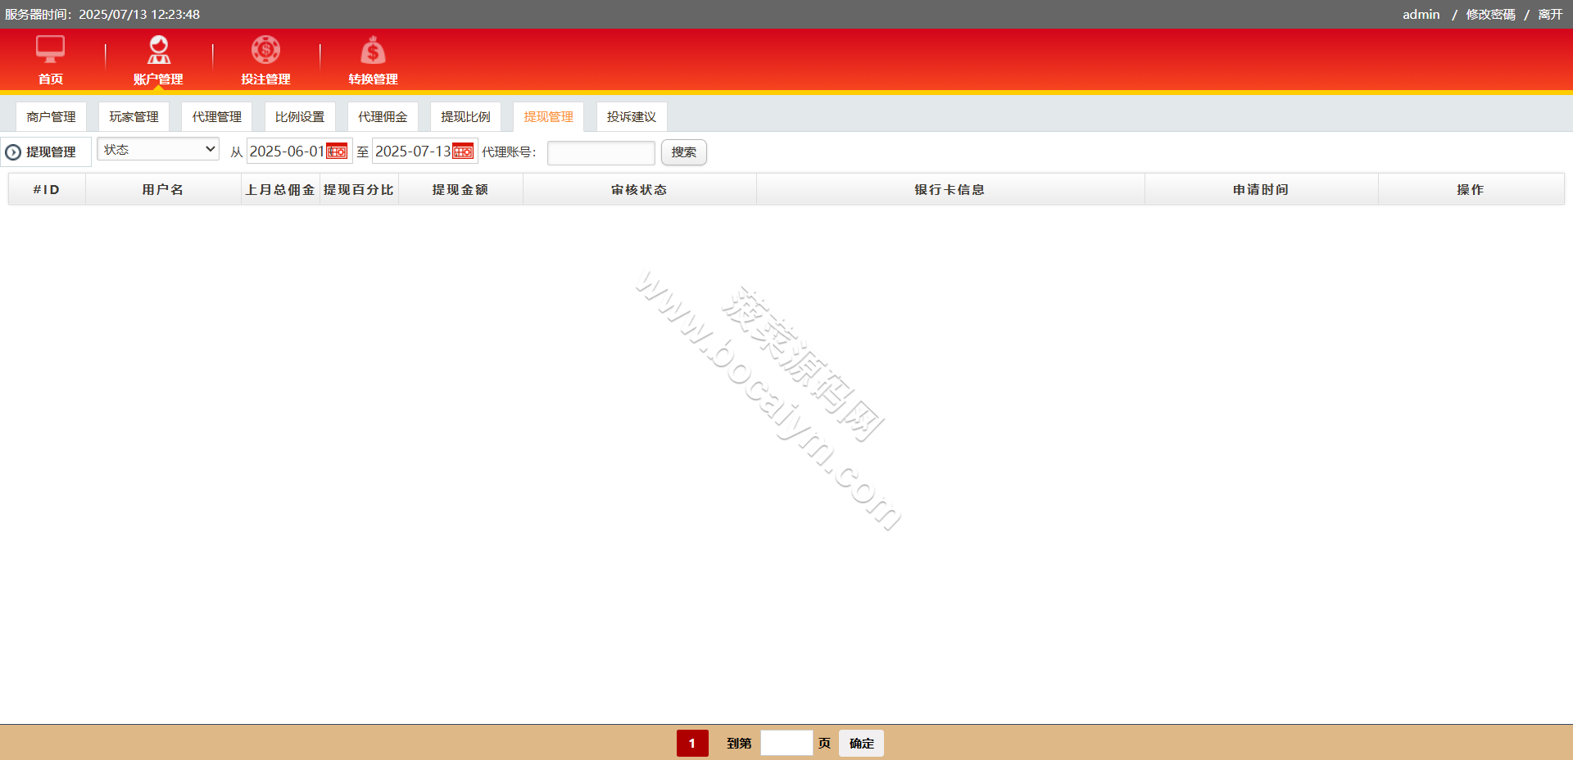Switch to the 商户管理 tab
Image resolution: width=1573 pixels, height=760 pixels.
[x=51, y=117]
